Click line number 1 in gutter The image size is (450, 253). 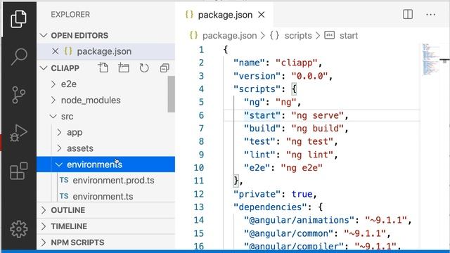(x=202, y=50)
